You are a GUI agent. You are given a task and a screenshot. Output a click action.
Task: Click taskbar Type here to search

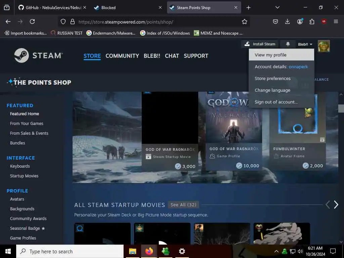[70, 251]
